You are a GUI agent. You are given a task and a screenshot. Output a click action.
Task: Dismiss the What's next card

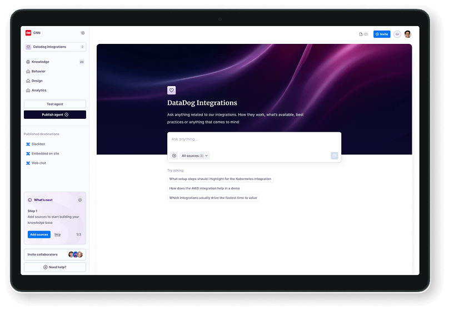[x=80, y=200]
